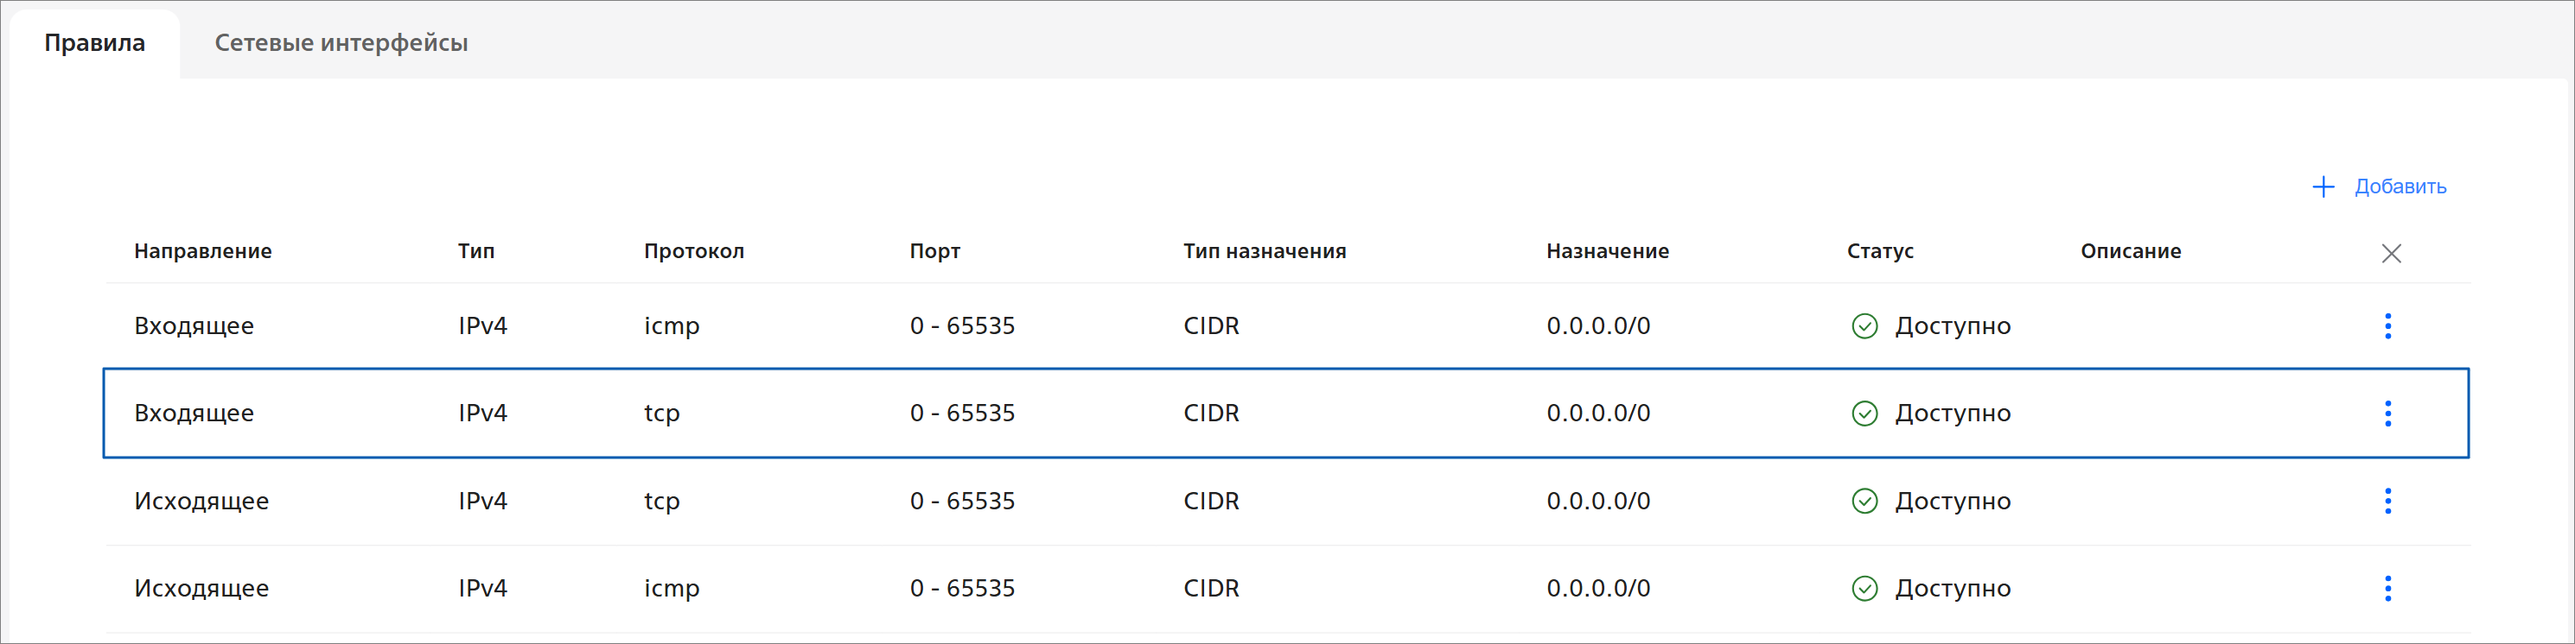Click the green status check icon for the outgoing tcp rule

pyautogui.click(x=1864, y=502)
